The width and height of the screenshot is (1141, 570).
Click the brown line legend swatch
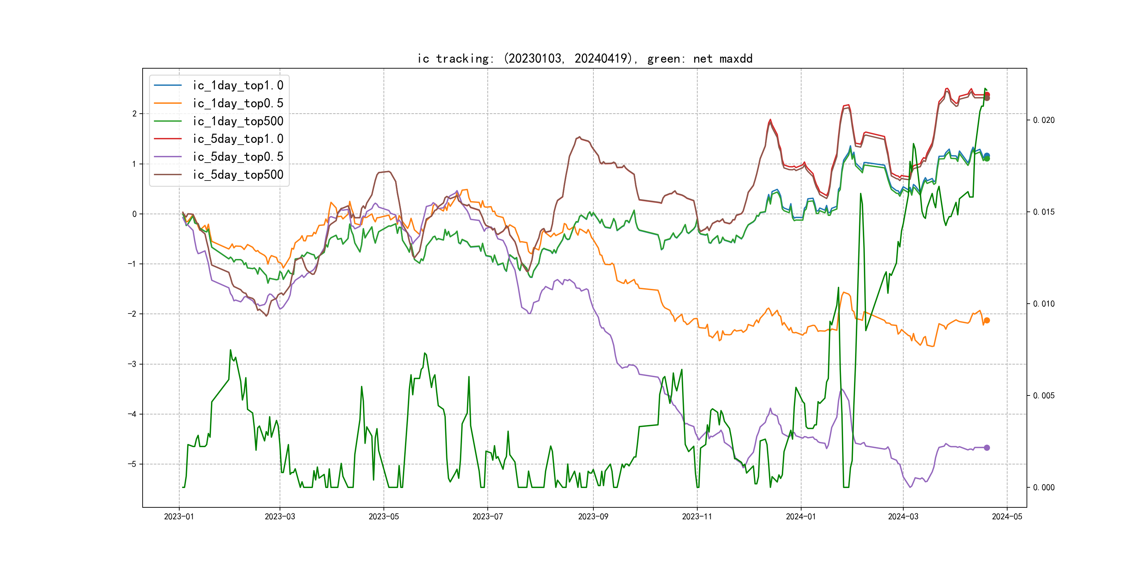click(168, 175)
